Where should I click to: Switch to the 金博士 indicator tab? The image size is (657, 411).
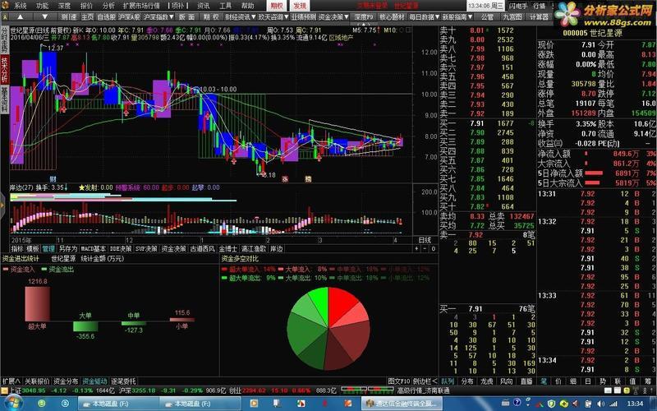(228, 249)
